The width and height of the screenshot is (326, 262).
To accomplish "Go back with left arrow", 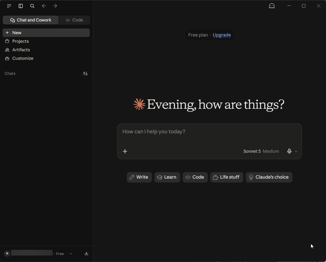I will click(x=44, y=6).
